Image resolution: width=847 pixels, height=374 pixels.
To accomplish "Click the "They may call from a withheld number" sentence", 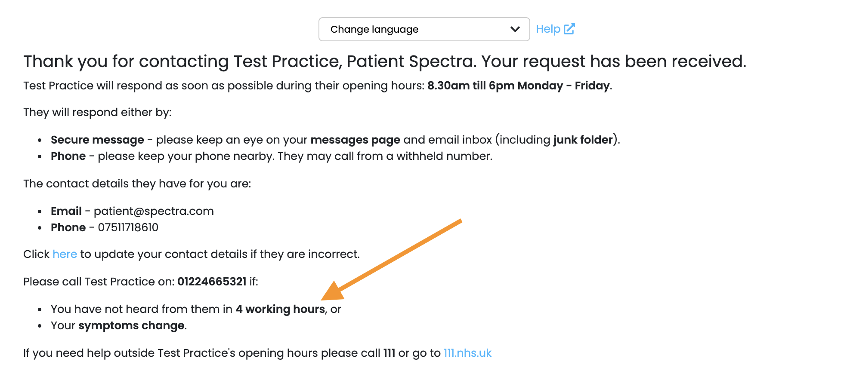I will point(385,156).
